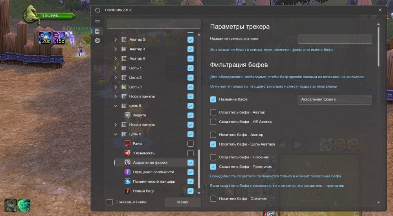Select the Раны buff icon
393x216 pixels.
(x=128, y=144)
